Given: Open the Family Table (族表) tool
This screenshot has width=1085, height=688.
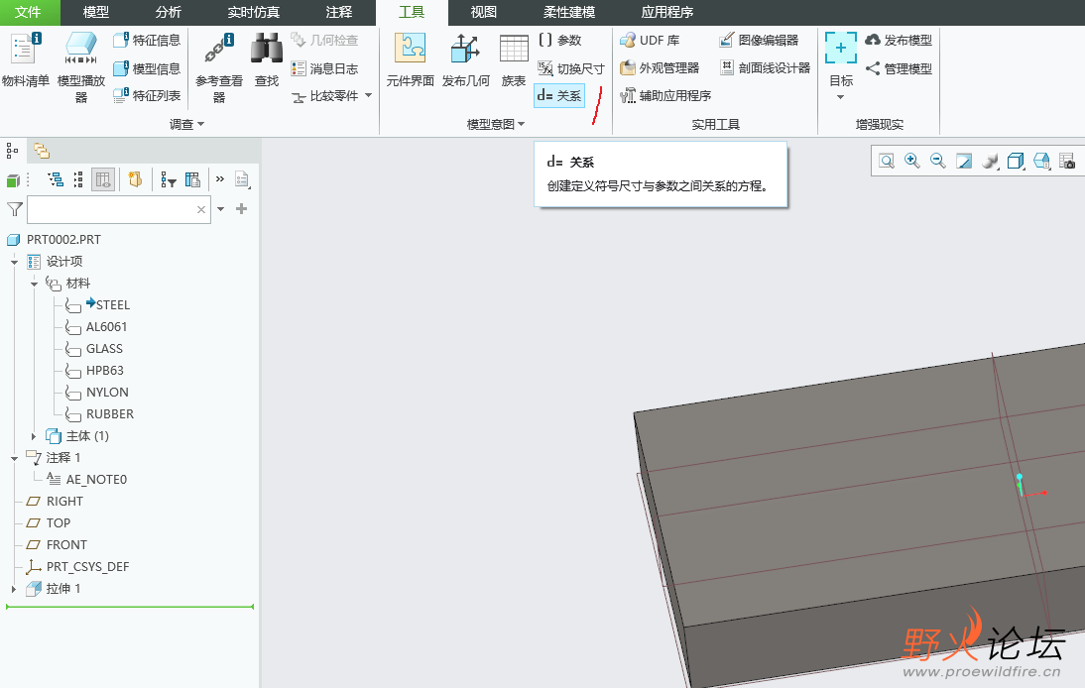Looking at the screenshot, I should click(x=513, y=59).
